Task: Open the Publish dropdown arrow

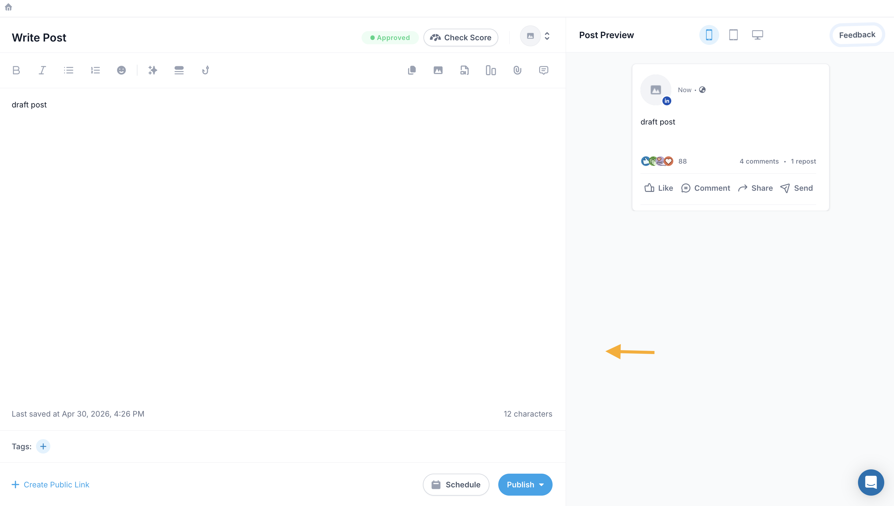Action: coord(541,484)
